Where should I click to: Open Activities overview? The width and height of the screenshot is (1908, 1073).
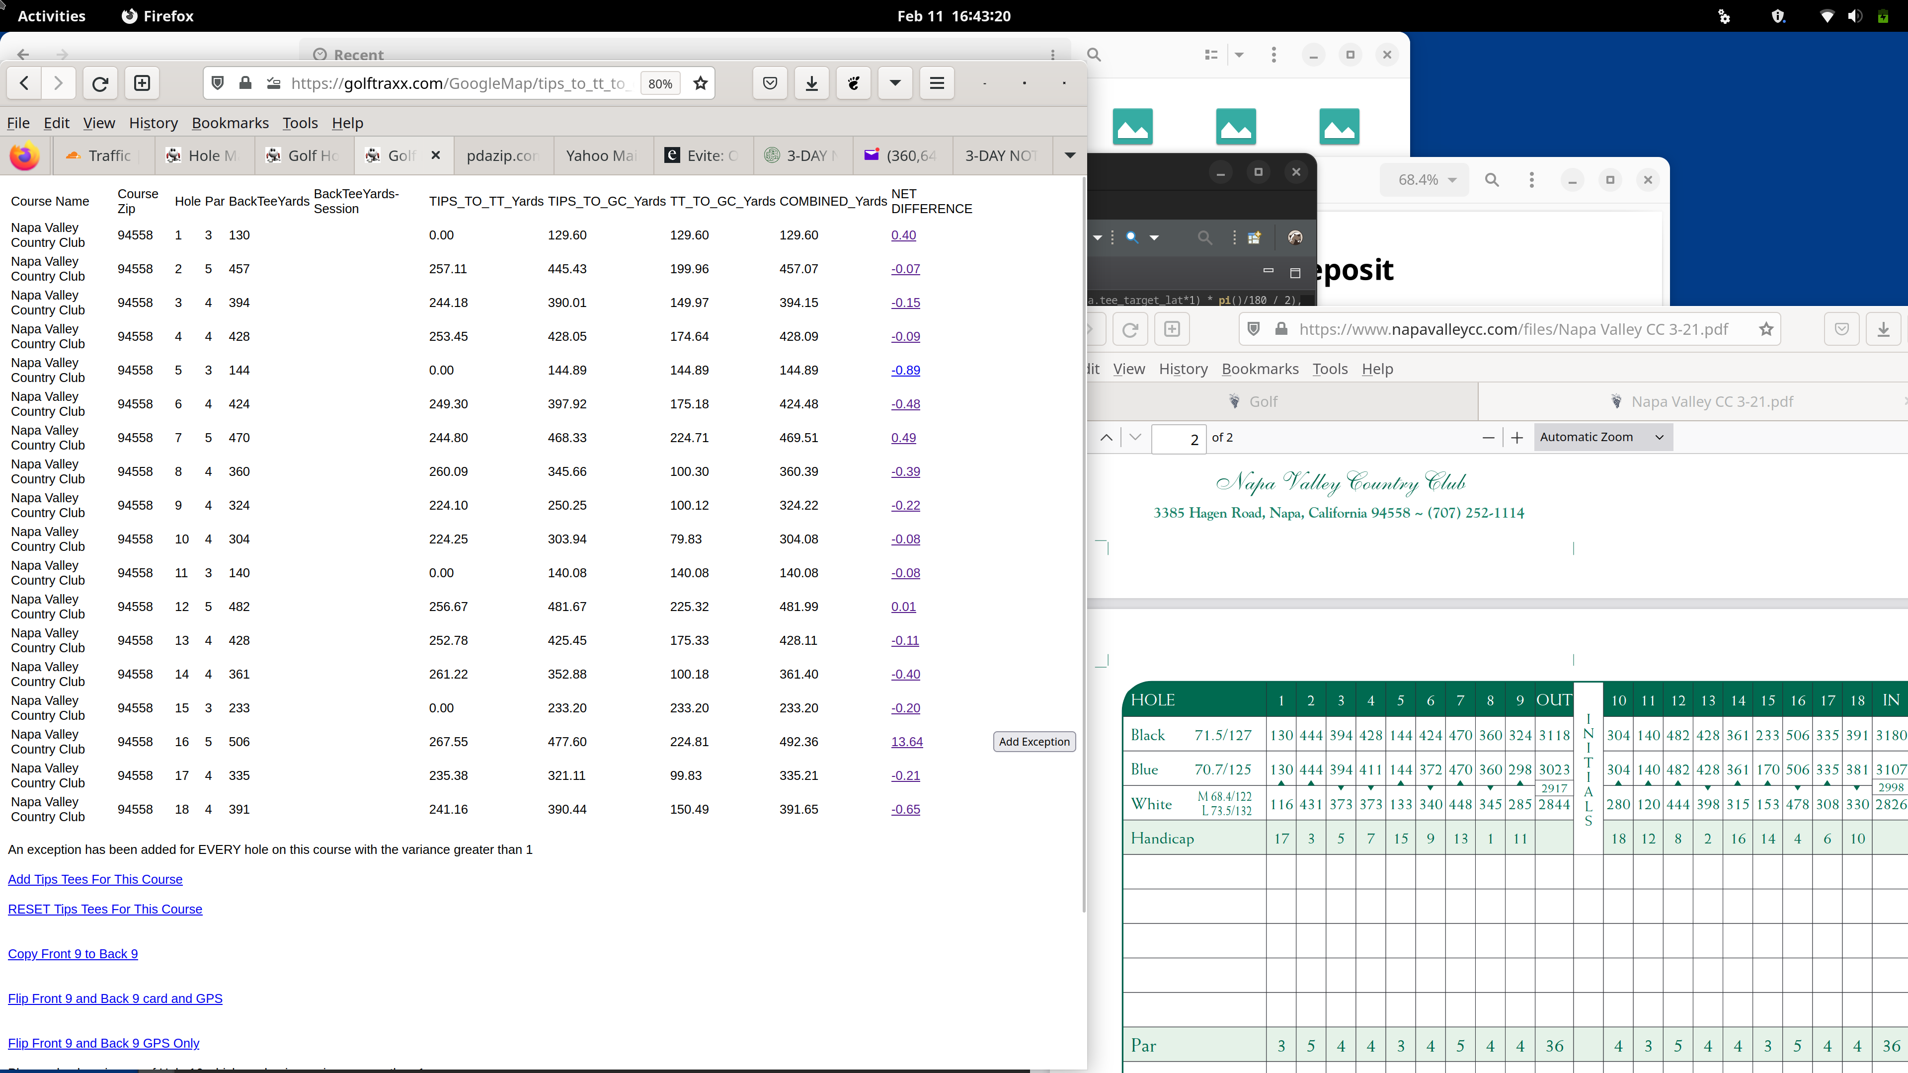[51, 16]
